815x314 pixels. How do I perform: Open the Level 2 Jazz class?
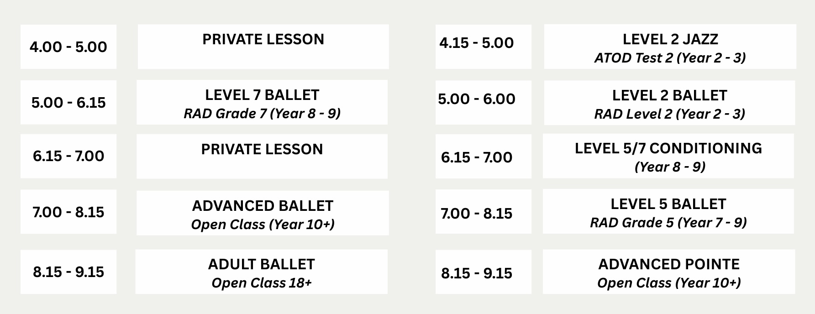point(670,47)
